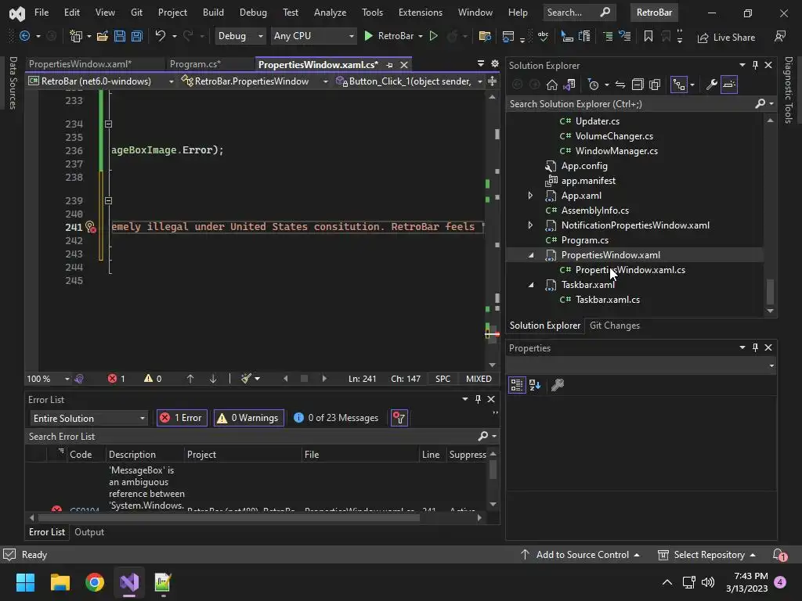Pin the Solution Explorer panel
802x601 pixels.
tap(755, 65)
